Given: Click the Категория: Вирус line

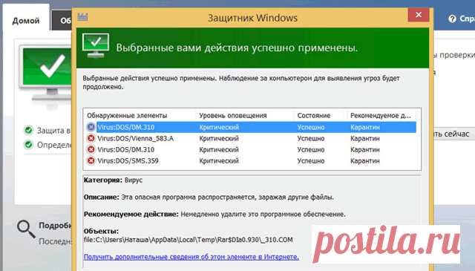Looking at the screenshot, I should tap(113, 180).
